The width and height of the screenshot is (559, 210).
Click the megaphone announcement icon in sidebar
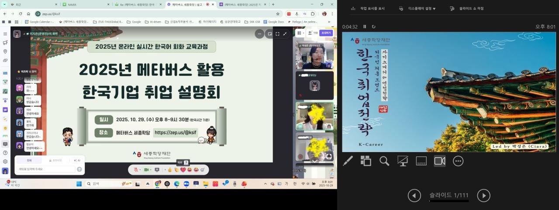pos(5,43)
